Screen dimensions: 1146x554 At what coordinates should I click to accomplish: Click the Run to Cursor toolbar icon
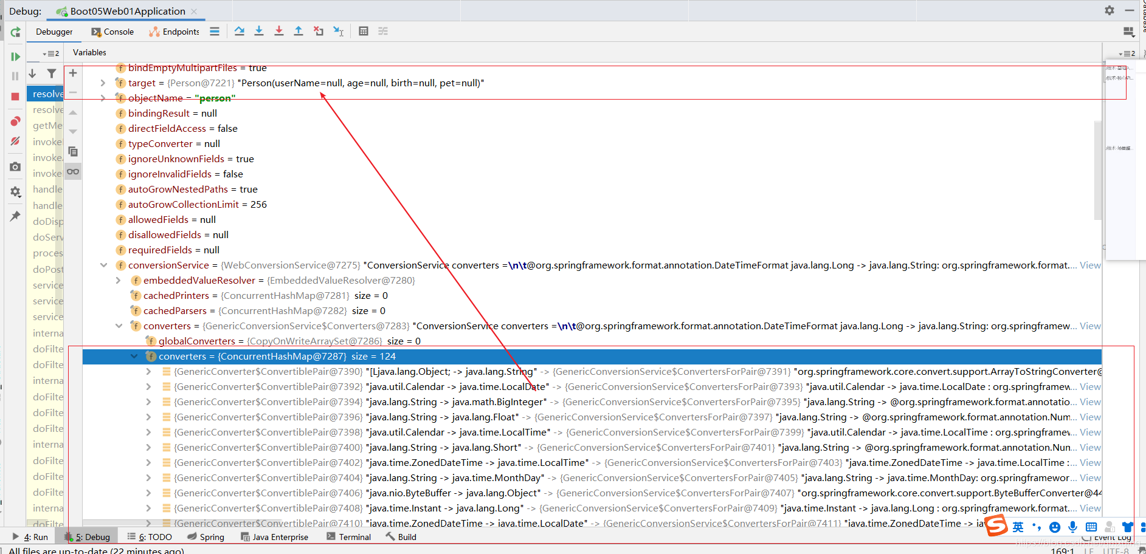(339, 31)
